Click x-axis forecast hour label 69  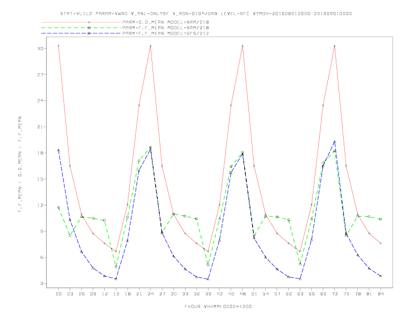tap(323, 294)
